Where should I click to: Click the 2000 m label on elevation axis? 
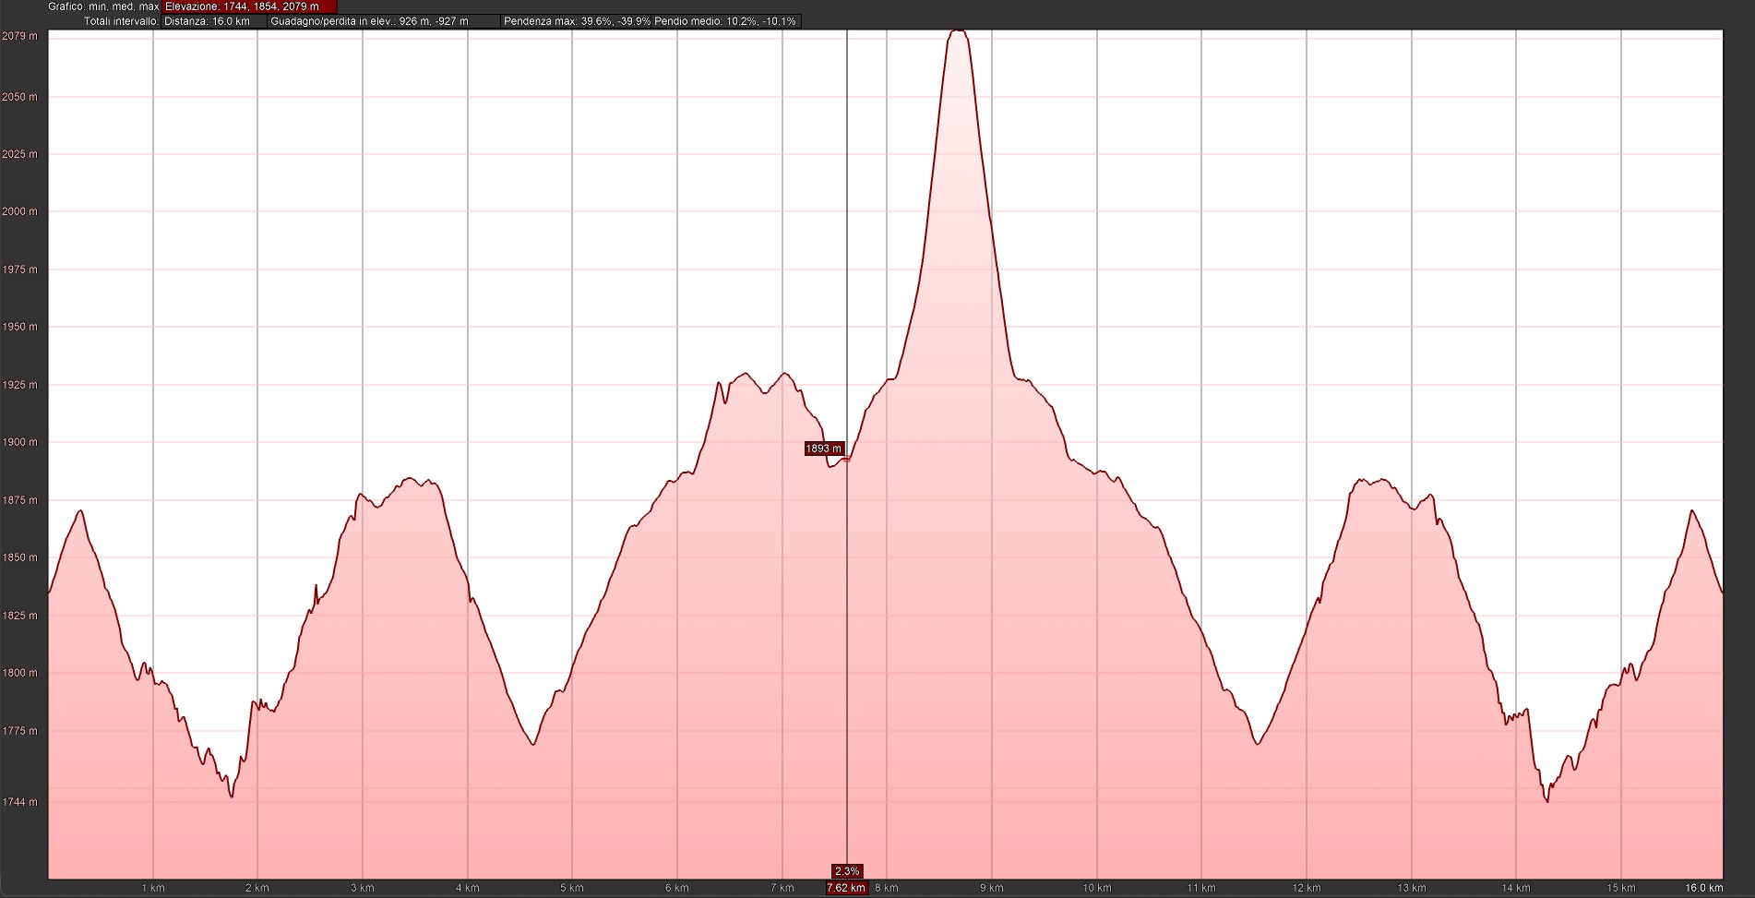click(x=20, y=211)
